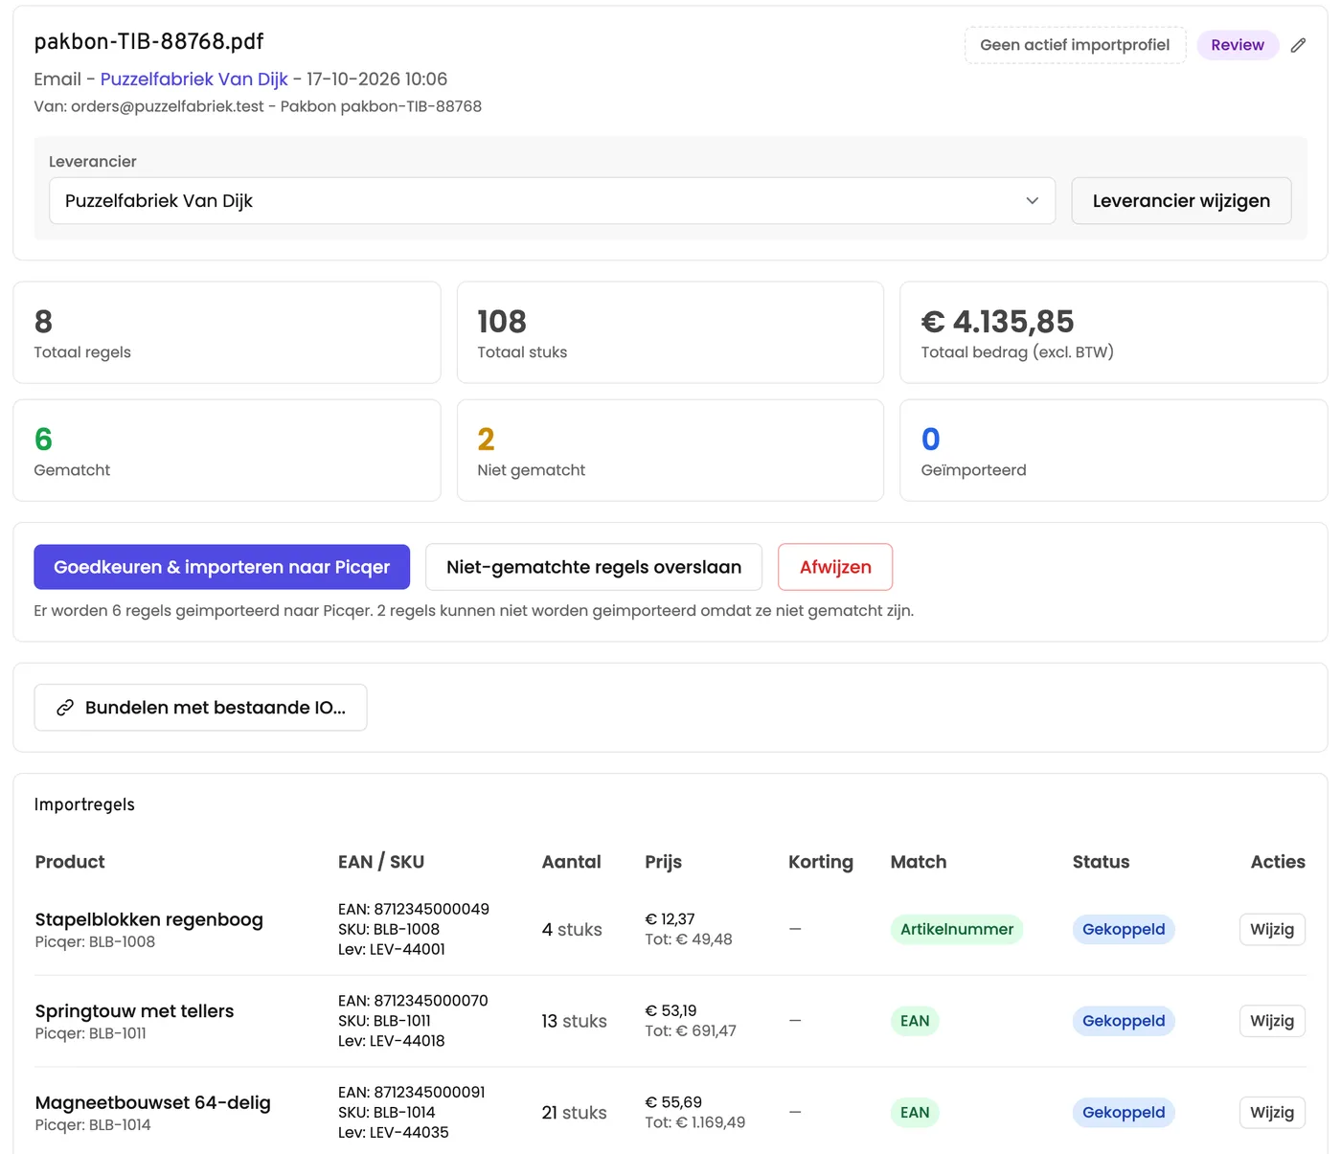Click the EAN / SKU column header
Screen dimensions: 1341x1154
point(381,862)
